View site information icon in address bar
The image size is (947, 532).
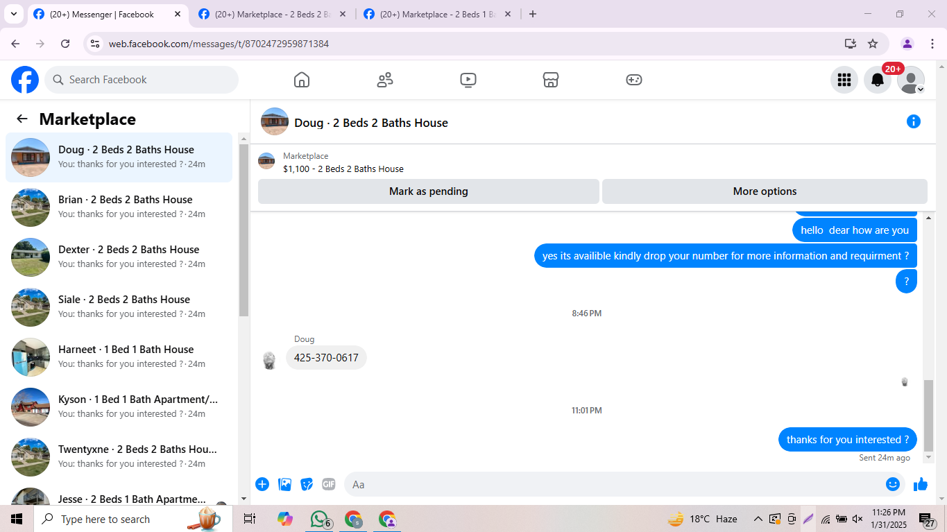pyautogui.click(x=96, y=44)
